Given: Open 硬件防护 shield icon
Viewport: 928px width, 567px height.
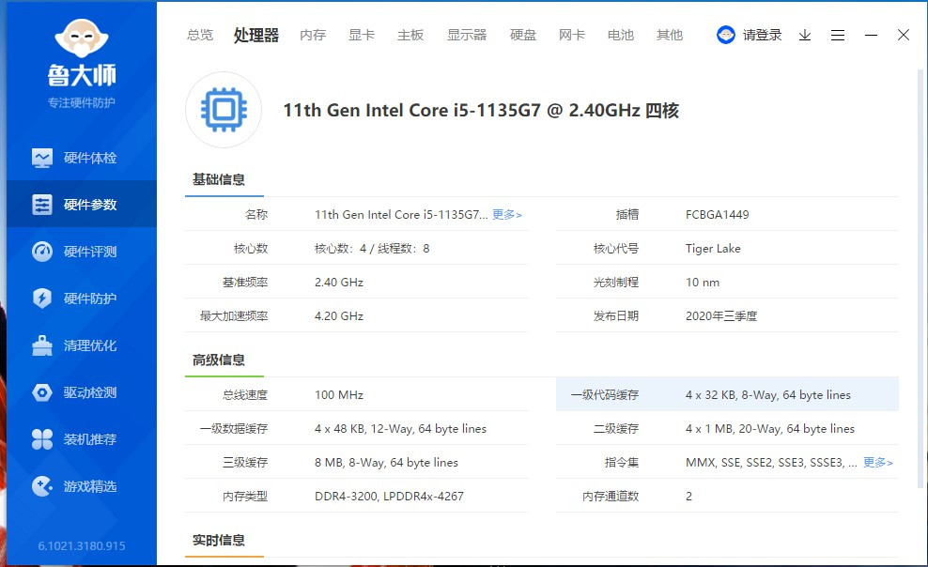Looking at the screenshot, I should click(x=42, y=298).
